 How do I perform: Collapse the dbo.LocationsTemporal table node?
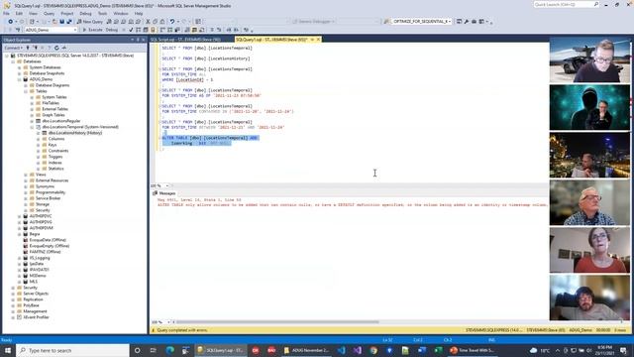[32, 127]
